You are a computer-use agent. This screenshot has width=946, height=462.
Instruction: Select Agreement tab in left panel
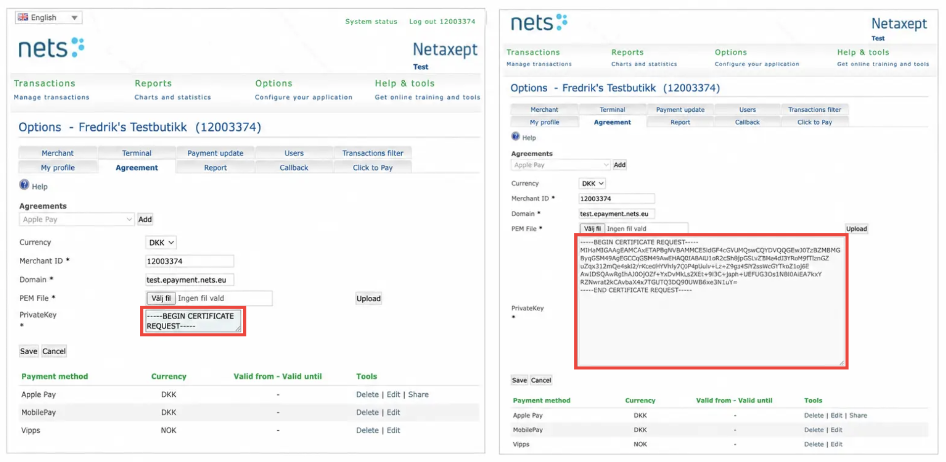coord(137,168)
